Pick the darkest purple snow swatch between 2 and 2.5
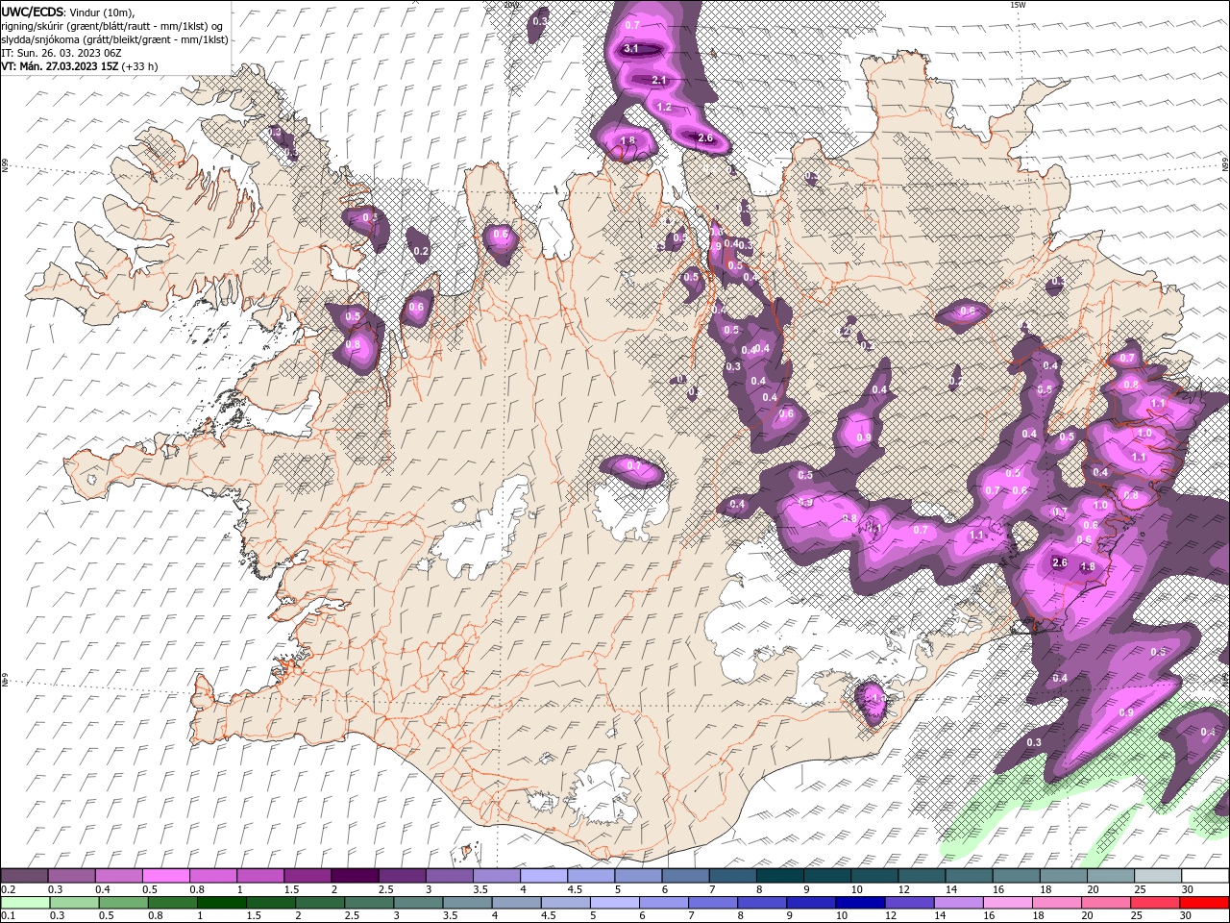 point(355,876)
